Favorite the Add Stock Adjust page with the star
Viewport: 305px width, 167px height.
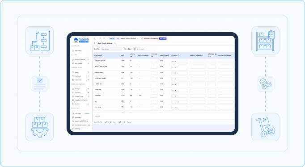click(x=115, y=43)
